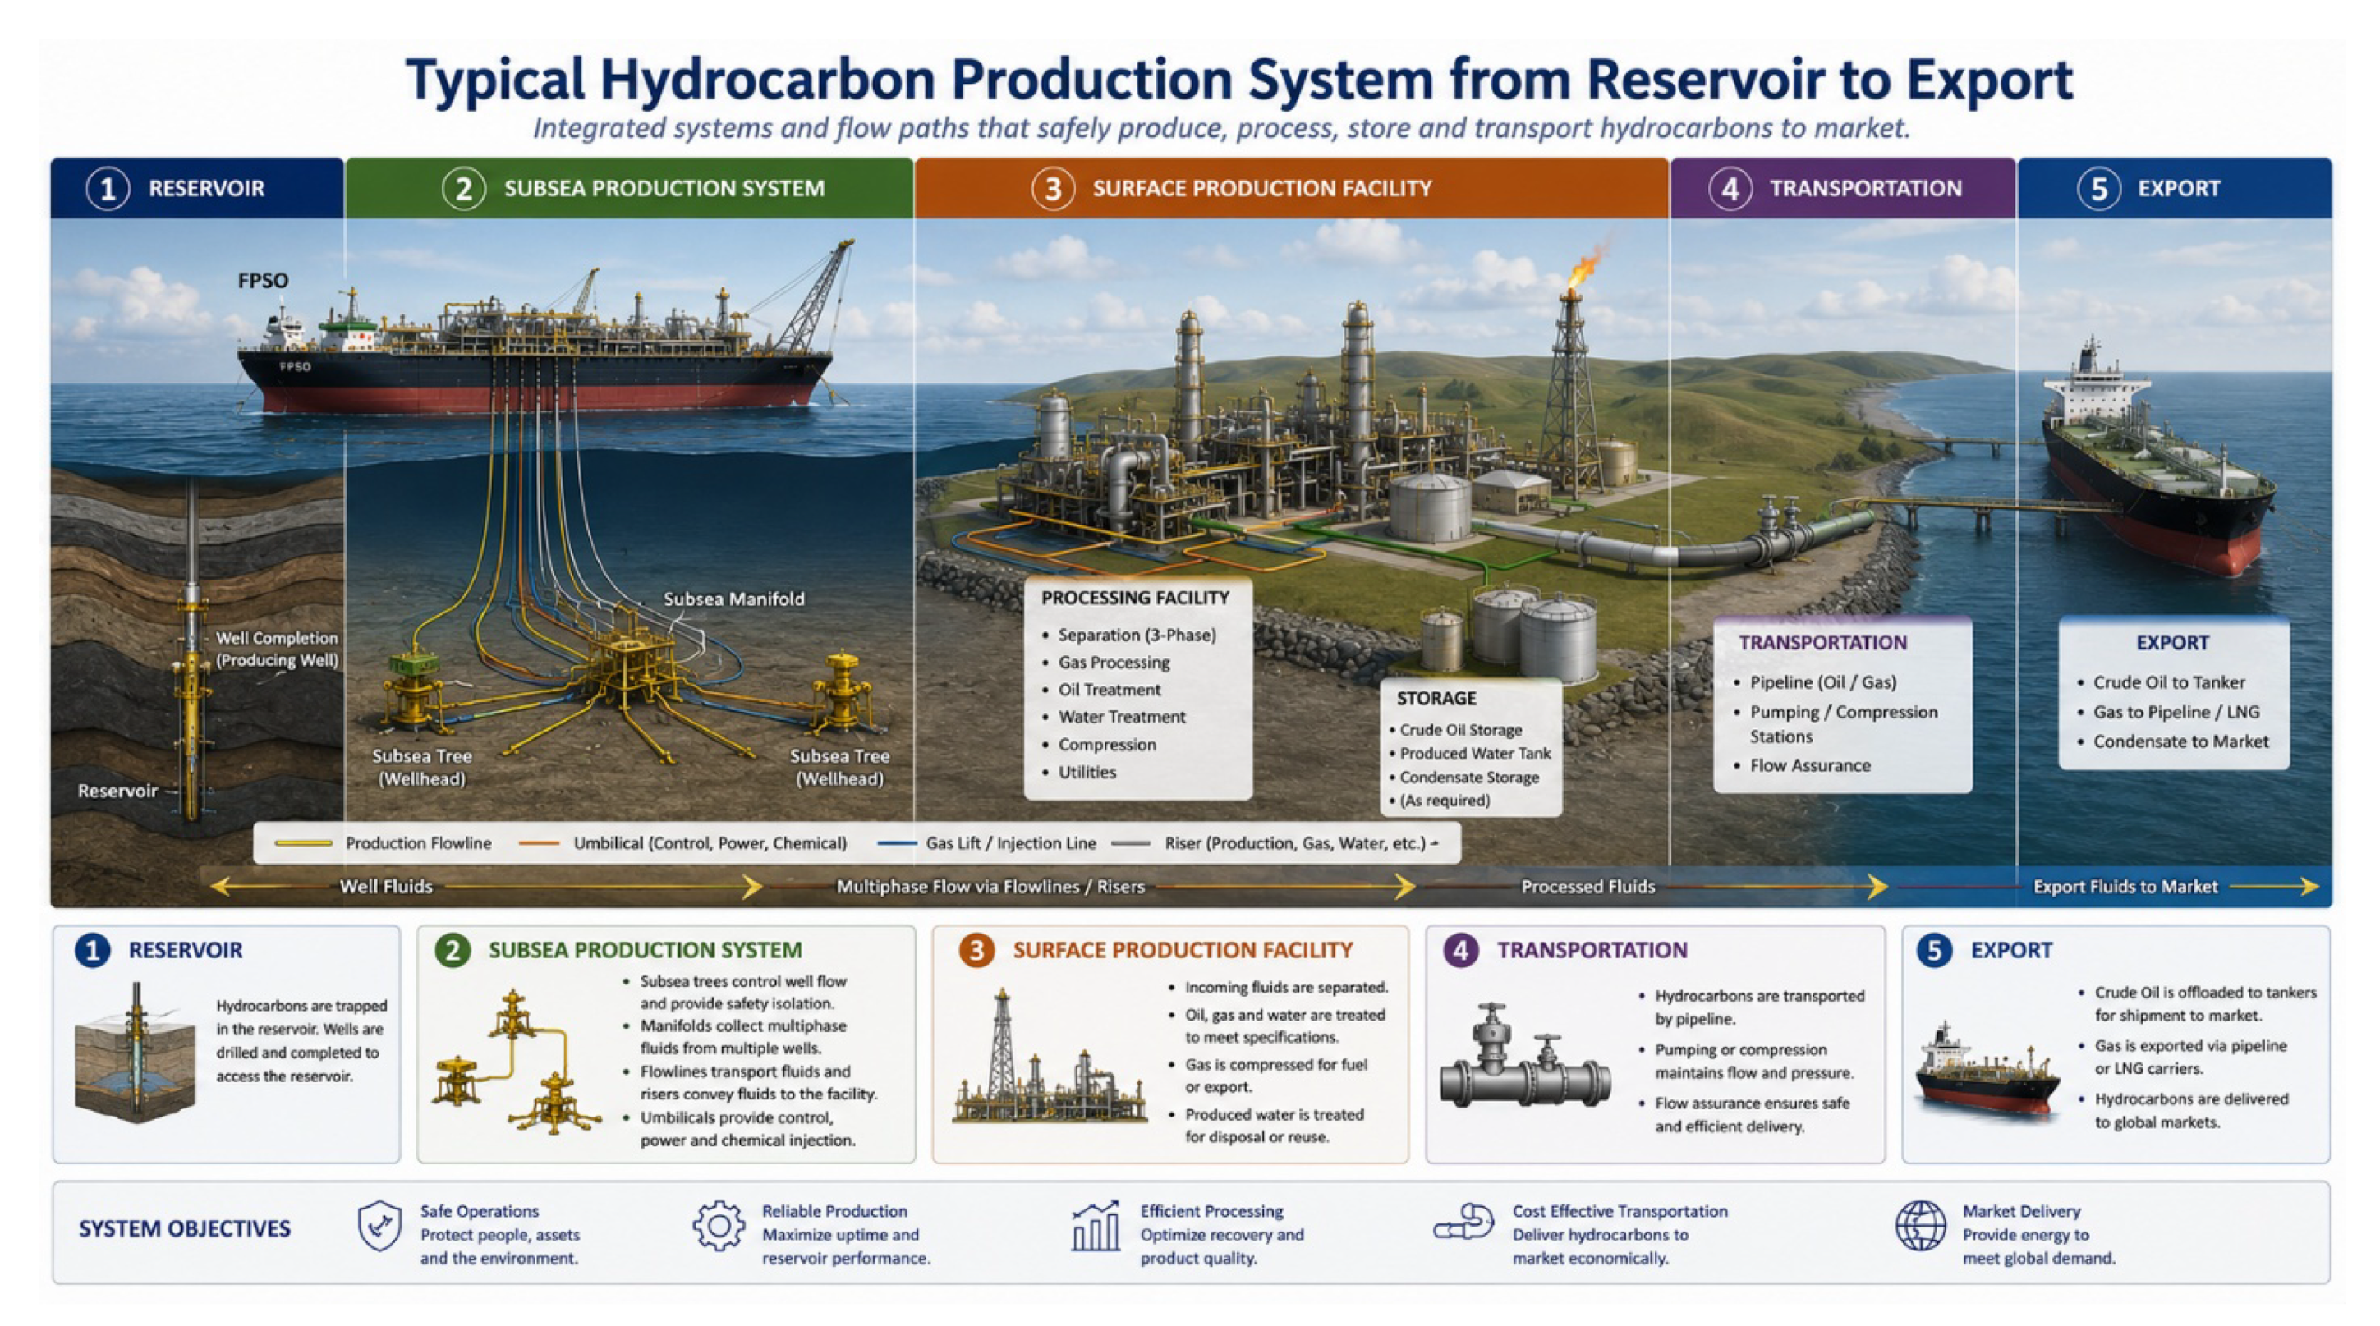The width and height of the screenshot is (2380, 1326).
Task: Select the Transportation header tab numbered 4
Action: coord(1843,188)
